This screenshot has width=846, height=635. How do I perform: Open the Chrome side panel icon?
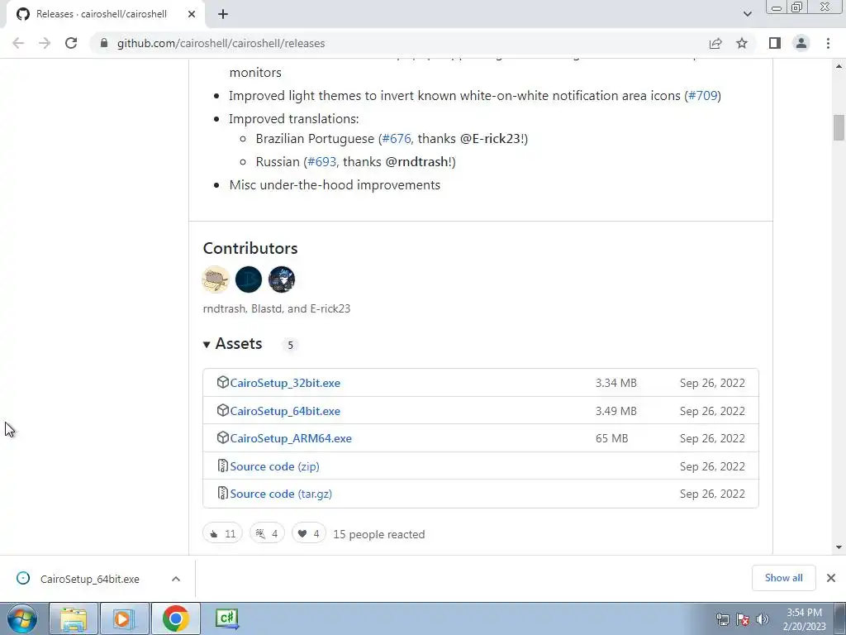tap(775, 43)
